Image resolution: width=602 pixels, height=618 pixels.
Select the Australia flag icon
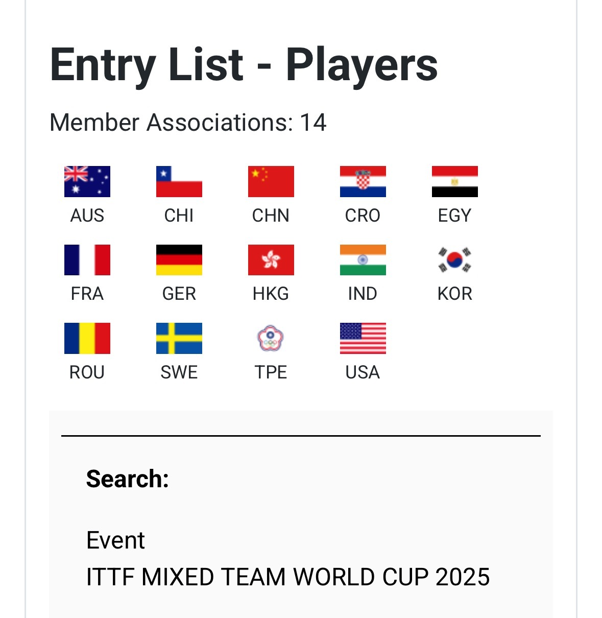click(x=87, y=181)
